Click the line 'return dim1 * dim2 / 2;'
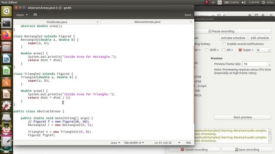 49,98
